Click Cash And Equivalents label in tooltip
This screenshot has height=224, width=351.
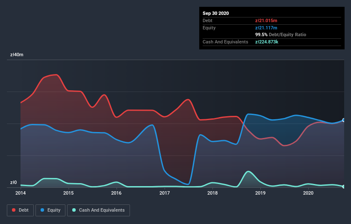[x=225, y=42]
